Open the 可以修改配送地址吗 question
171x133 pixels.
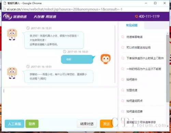click(x=139, y=47)
